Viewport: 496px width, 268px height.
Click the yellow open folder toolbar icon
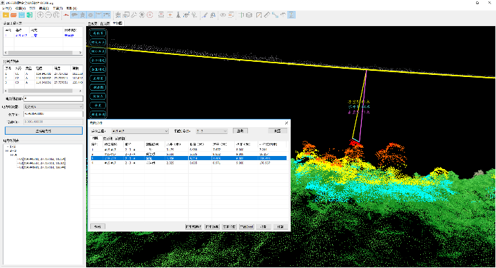tap(6, 15)
